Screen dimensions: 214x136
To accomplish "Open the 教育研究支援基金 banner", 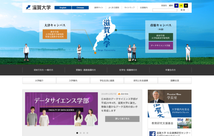I will 170,123.
